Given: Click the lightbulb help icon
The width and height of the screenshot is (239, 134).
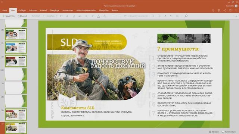Looking at the screenshot, I should pyautogui.click(x=213, y=10).
